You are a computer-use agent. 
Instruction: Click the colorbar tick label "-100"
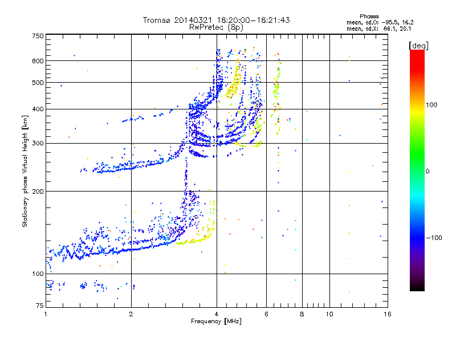coord(434,238)
